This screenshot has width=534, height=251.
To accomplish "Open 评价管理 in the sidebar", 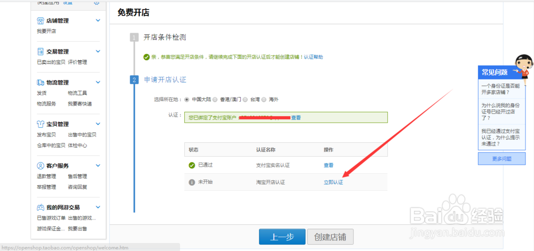I will [x=77, y=62].
